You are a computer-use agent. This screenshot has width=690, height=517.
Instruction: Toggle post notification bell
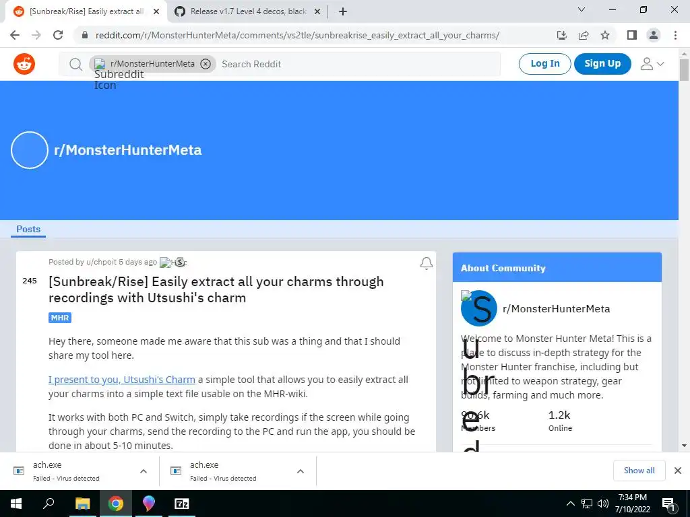tap(426, 263)
